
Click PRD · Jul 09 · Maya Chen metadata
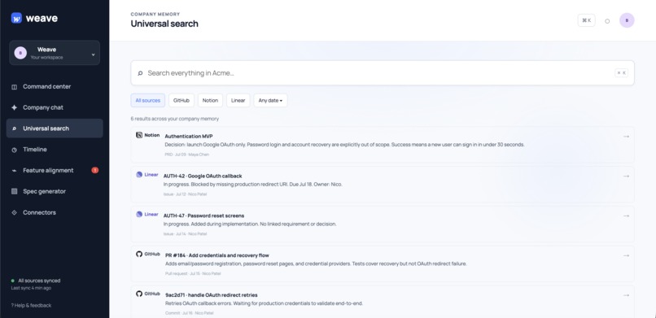tap(187, 155)
